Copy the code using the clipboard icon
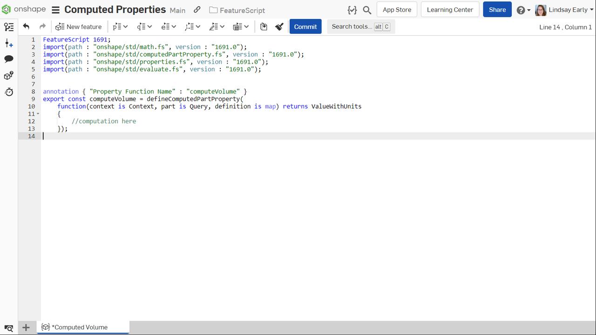The width and height of the screenshot is (596, 335). (x=264, y=26)
